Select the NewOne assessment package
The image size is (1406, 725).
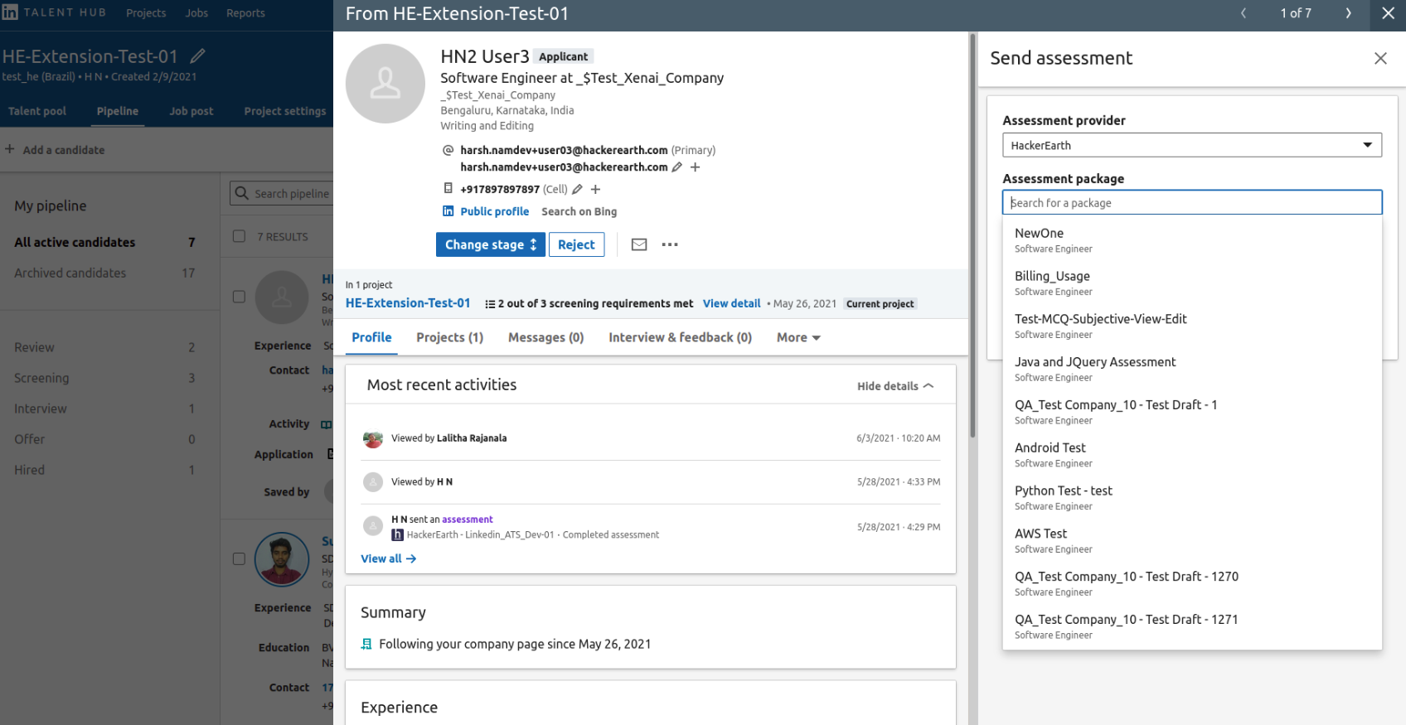(x=1192, y=240)
